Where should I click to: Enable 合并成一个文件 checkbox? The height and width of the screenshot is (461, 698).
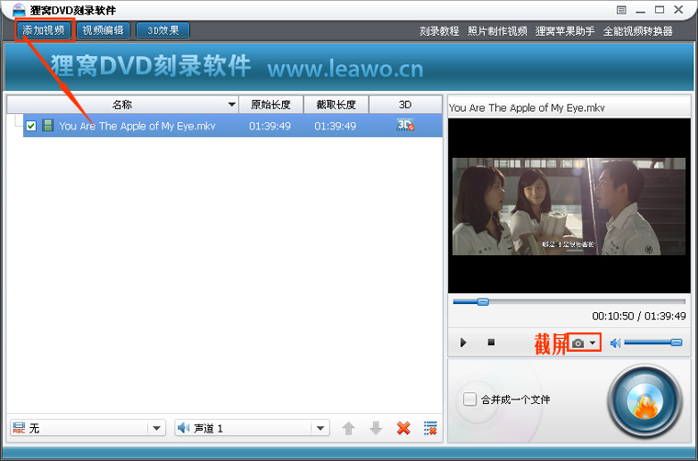469,399
